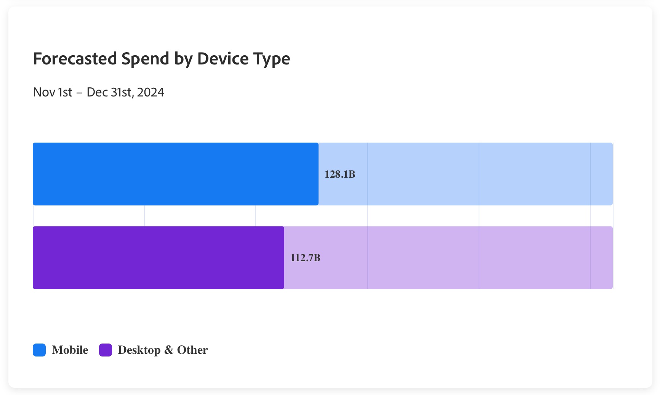
Task: Click the blue Mobile legend swatch
Action: click(39, 350)
